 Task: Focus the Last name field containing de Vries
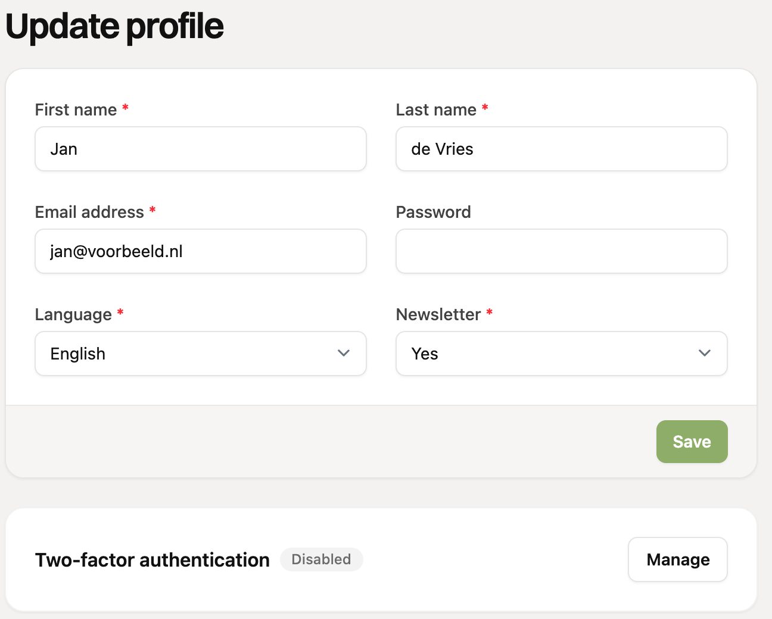(562, 149)
